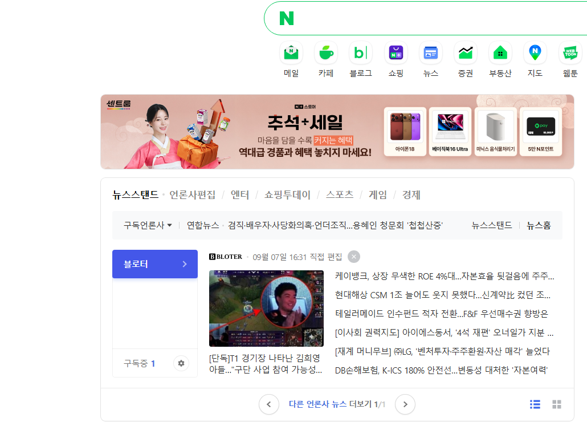Screen dimensions: 587x426
Task: Open Yonhap headline about 용혜인 청문회
Action: [x=336, y=225]
